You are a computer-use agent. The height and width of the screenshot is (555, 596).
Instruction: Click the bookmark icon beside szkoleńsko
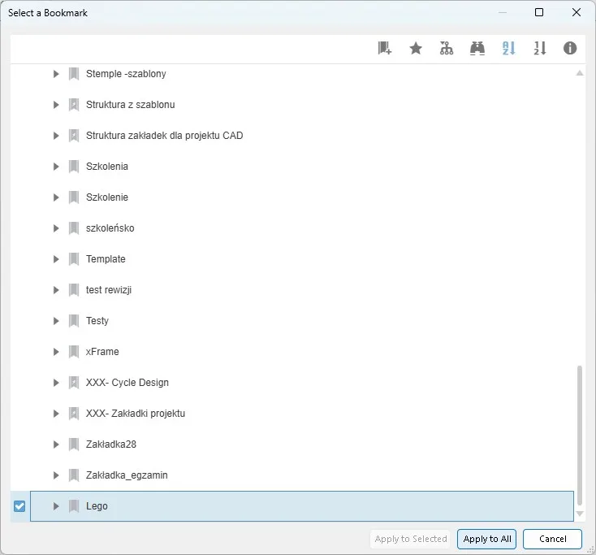pyautogui.click(x=74, y=228)
